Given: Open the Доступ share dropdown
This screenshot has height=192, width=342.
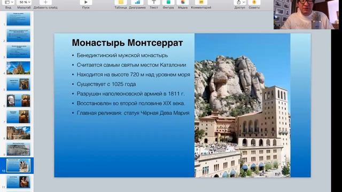Looking at the screenshot, I should pos(240,2).
